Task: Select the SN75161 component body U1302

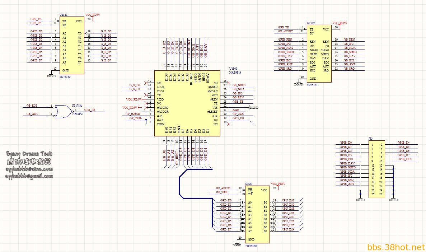Action: [x=319, y=53]
